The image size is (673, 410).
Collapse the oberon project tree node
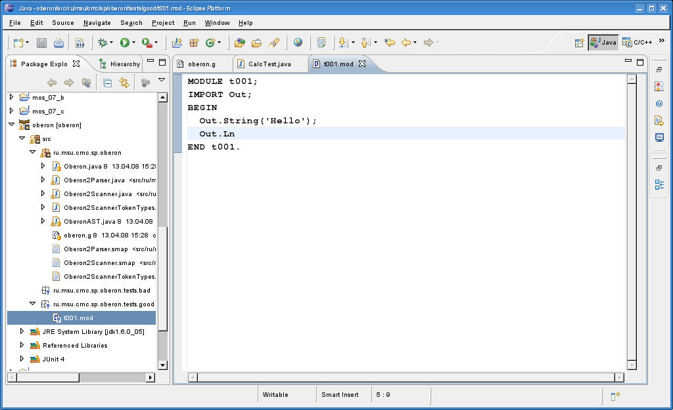[11, 125]
